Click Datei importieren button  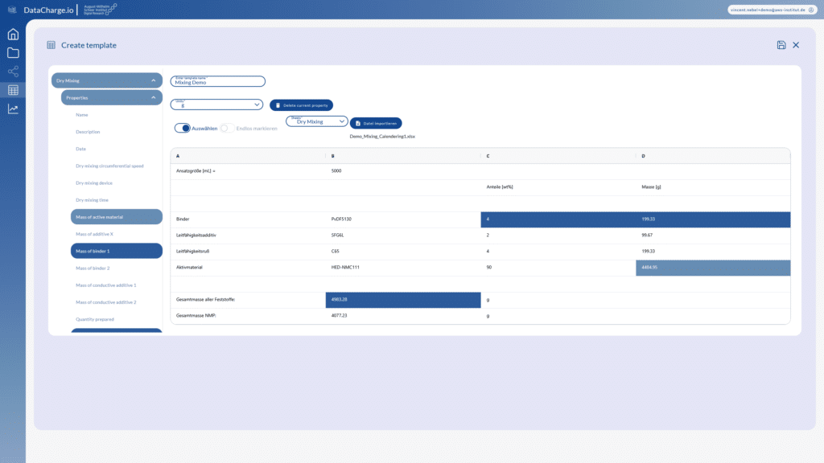(376, 123)
